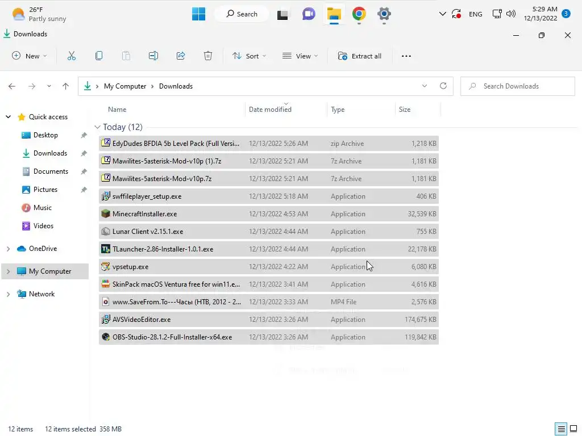Go up one folder level arrow
Image resolution: width=582 pixels, height=436 pixels.
(66, 86)
